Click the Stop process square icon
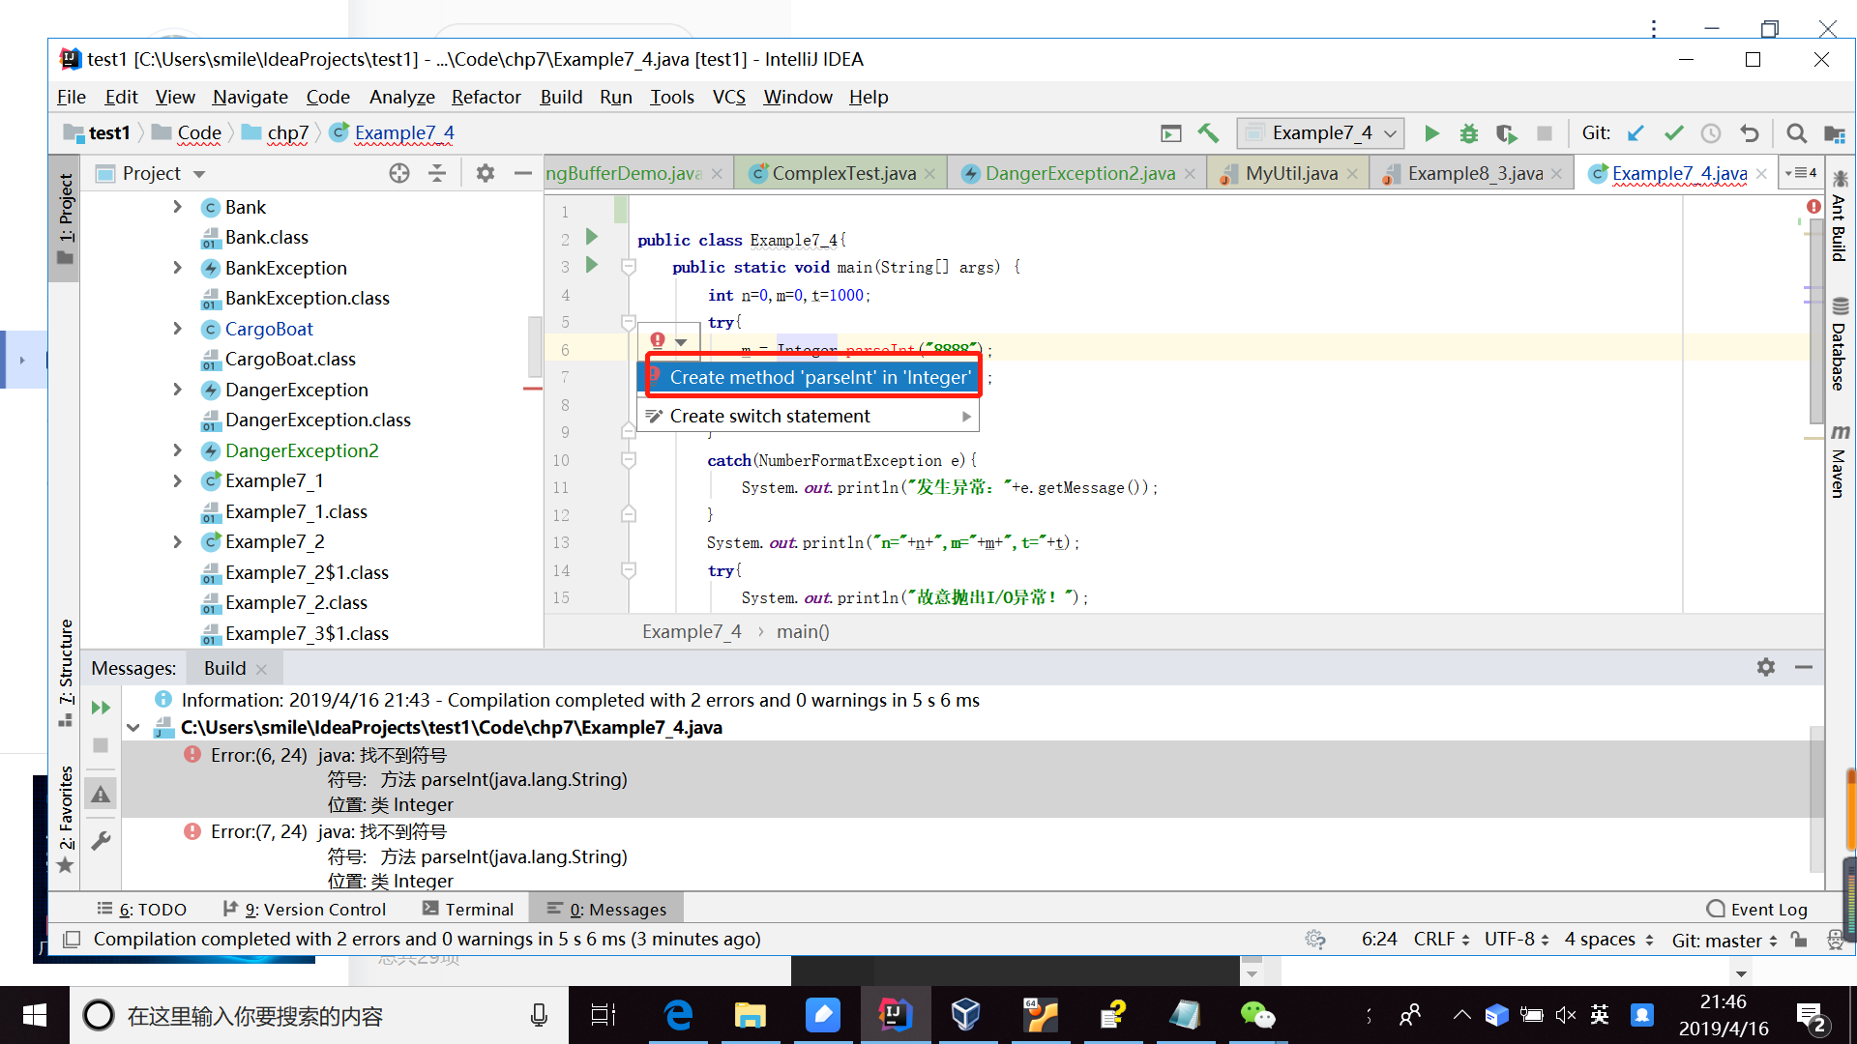The image size is (1857, 1044). [1545, 133]
